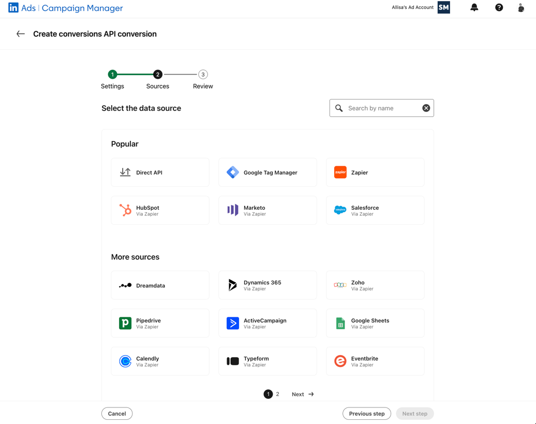Click Previous step button
The height and width of the screenshot is (424, 536).
[367, 414]
